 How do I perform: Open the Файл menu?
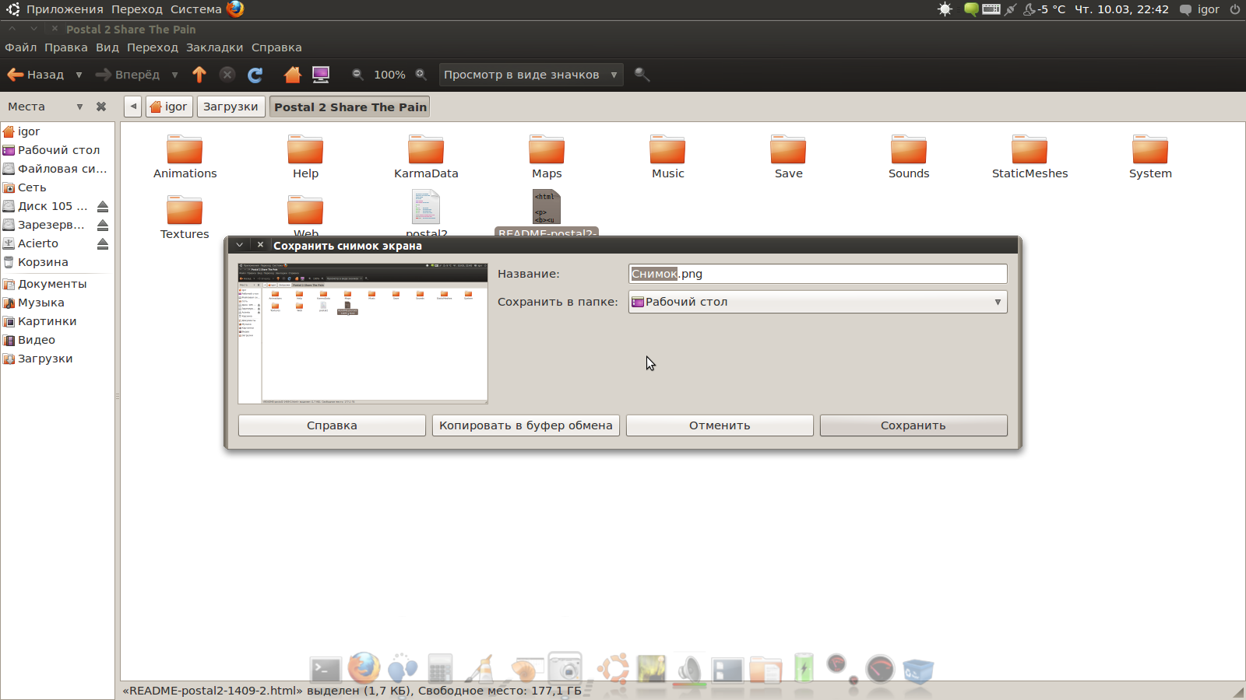coord(21,47)
